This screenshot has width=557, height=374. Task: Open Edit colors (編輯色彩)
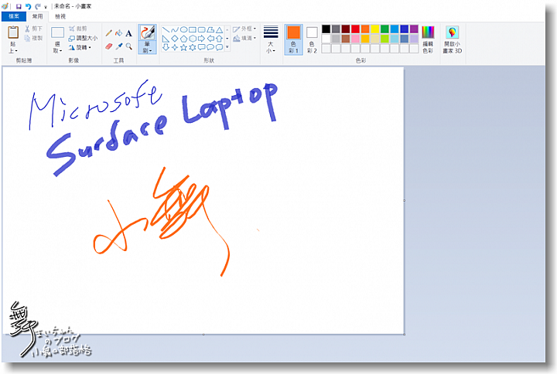tap(428, 39)
